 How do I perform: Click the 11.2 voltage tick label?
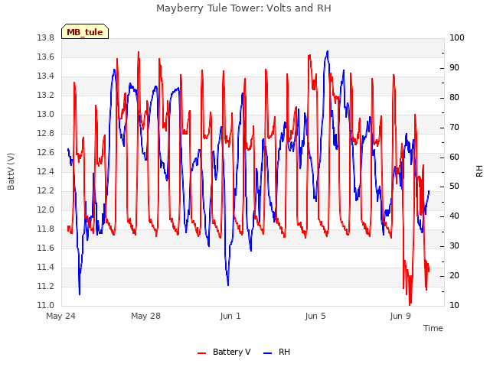click(46, 286)
